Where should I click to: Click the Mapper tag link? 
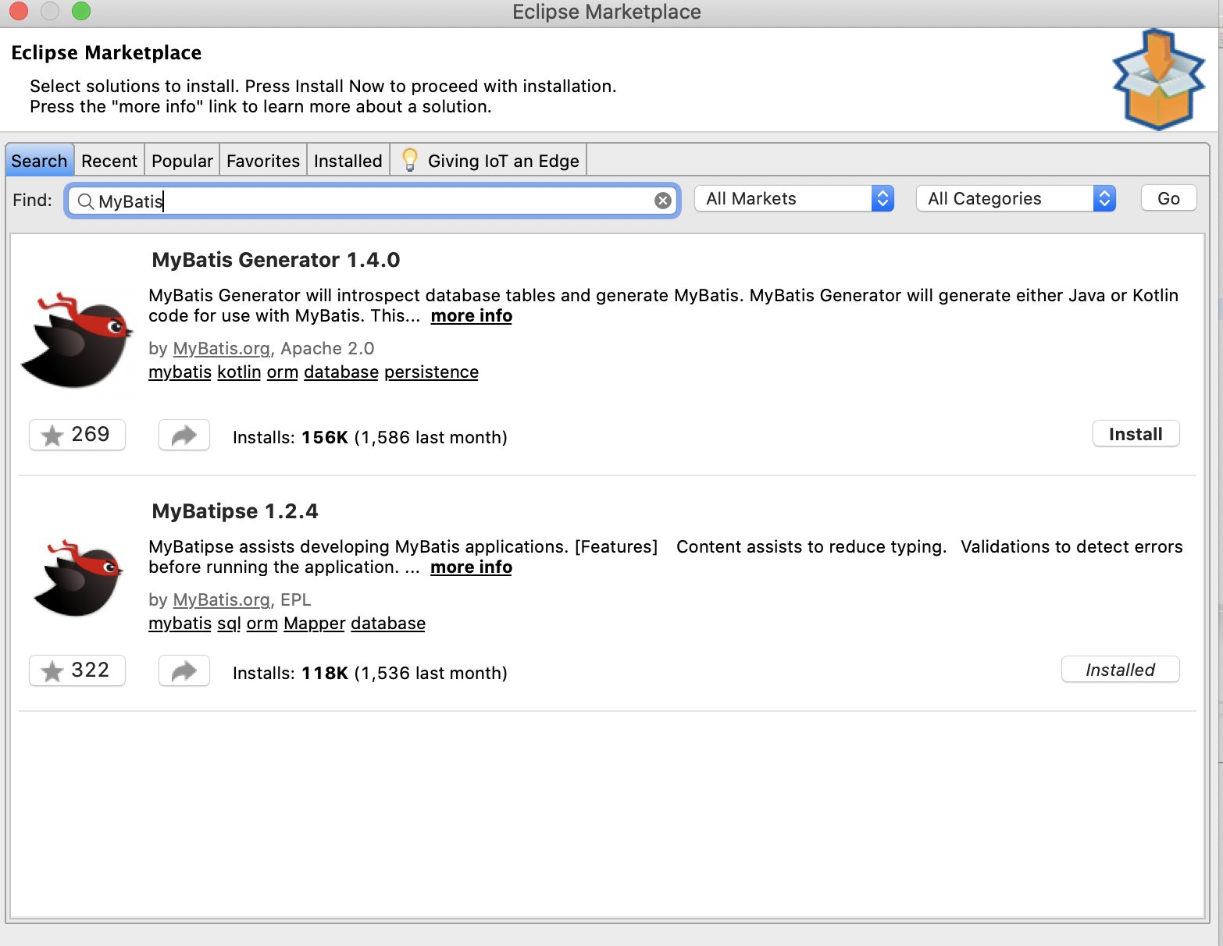tap(314, 623)
